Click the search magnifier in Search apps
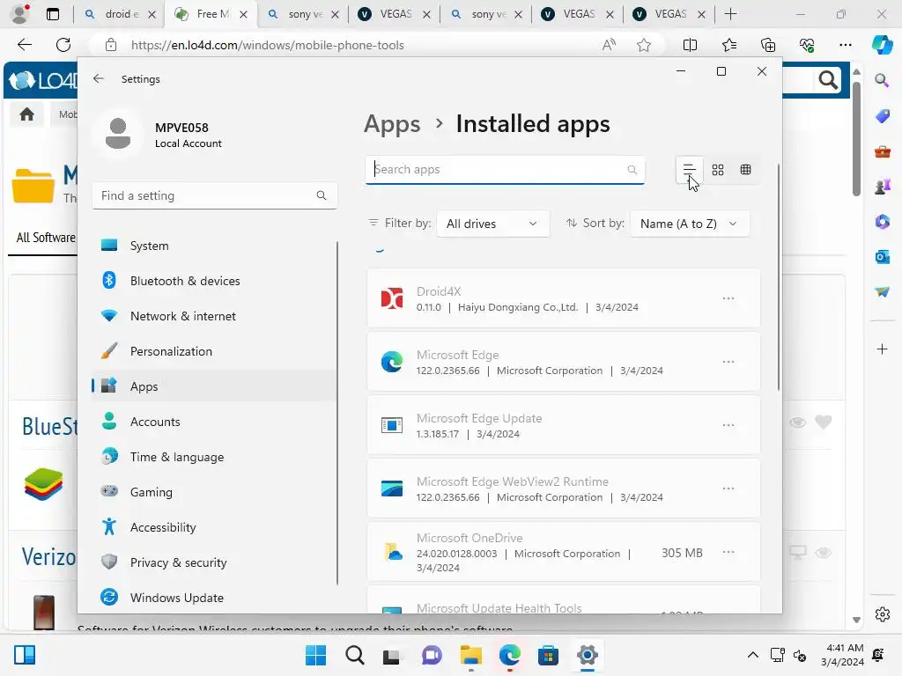The width and height of the screenshot is (902, 676). (x=632, y=170)
